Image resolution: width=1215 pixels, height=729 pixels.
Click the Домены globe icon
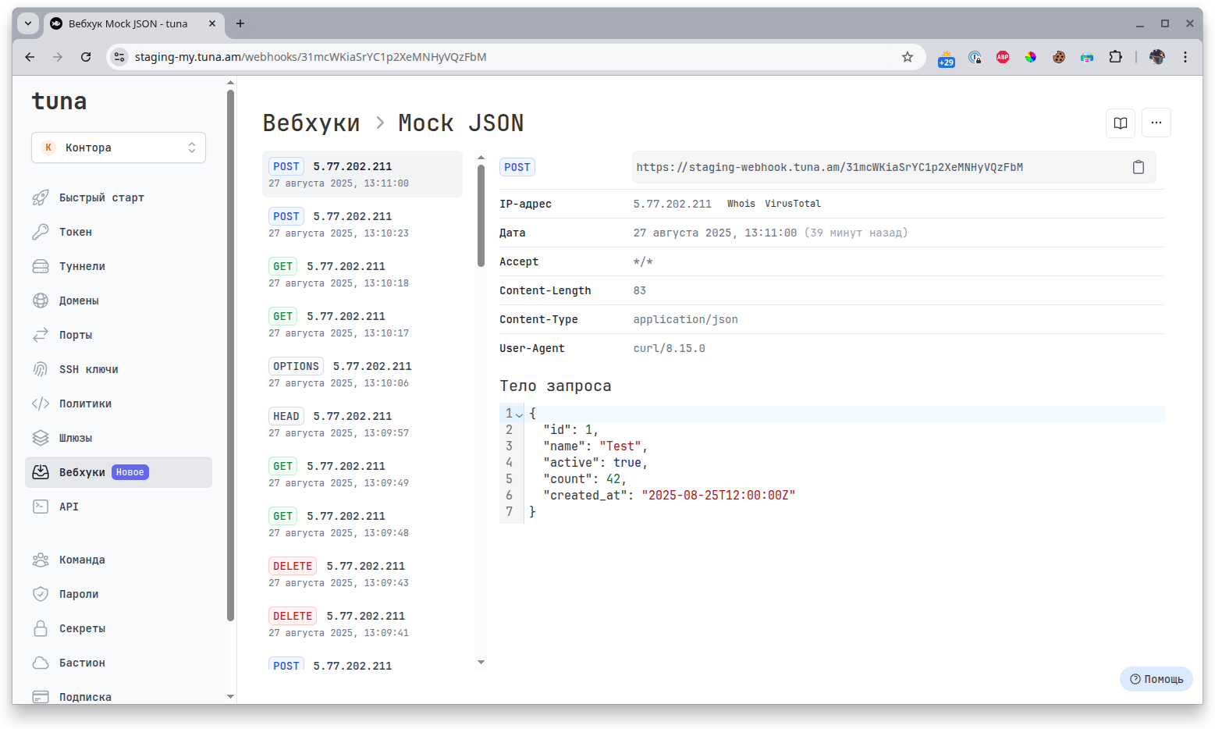click(41, 300)
